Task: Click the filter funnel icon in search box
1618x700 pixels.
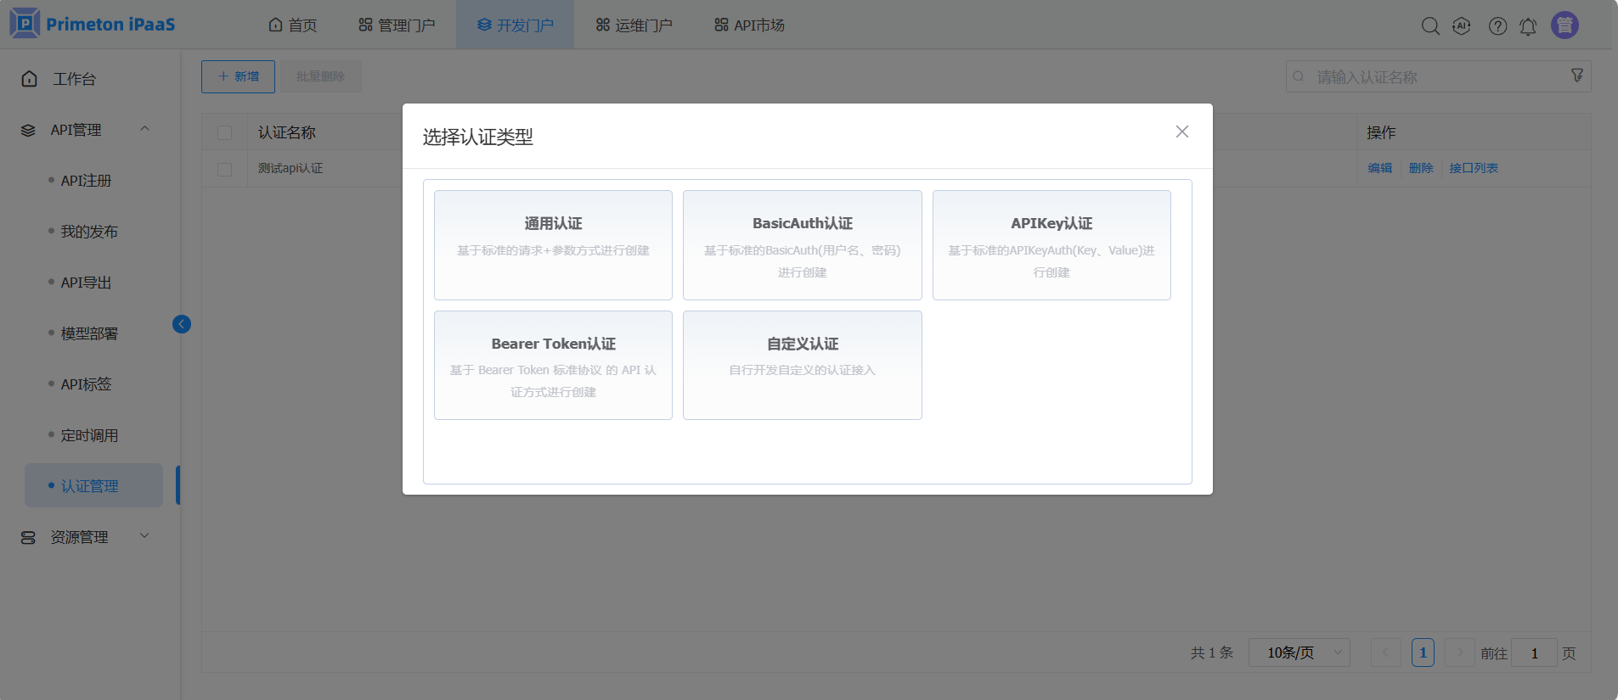Action: 1577,76
